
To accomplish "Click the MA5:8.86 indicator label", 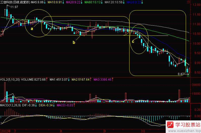I will [37, 2].
